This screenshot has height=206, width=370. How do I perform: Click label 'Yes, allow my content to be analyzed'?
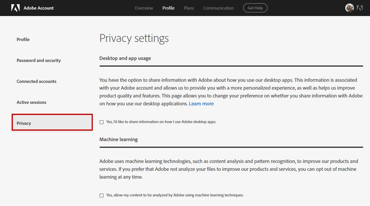175,195
